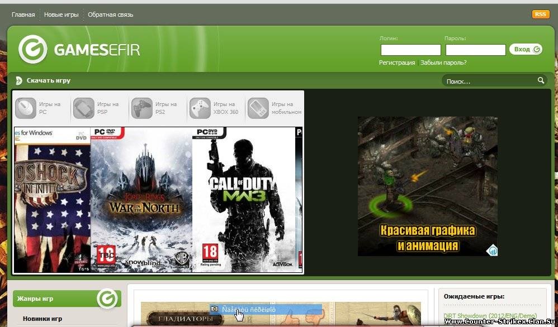Open the Игры на XBOX 360 category

pos(226,108)
